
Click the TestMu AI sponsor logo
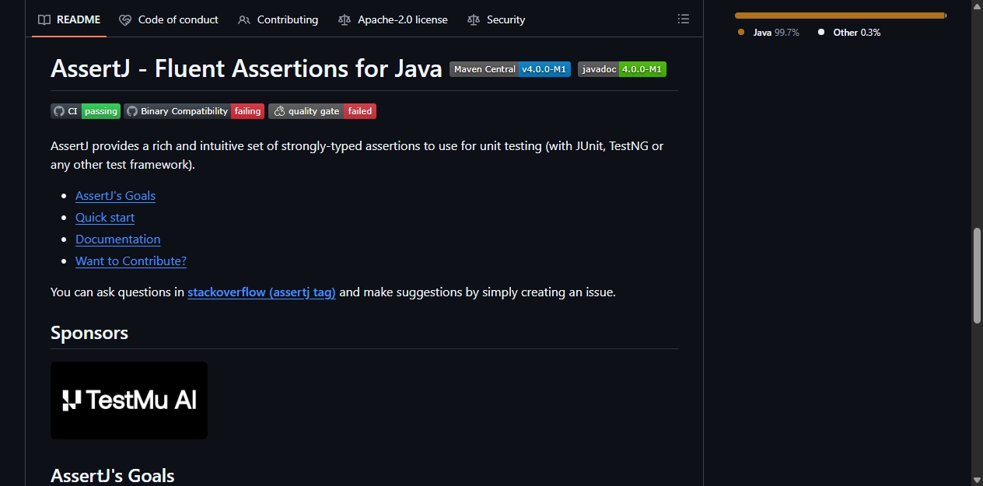coord(129,400)
